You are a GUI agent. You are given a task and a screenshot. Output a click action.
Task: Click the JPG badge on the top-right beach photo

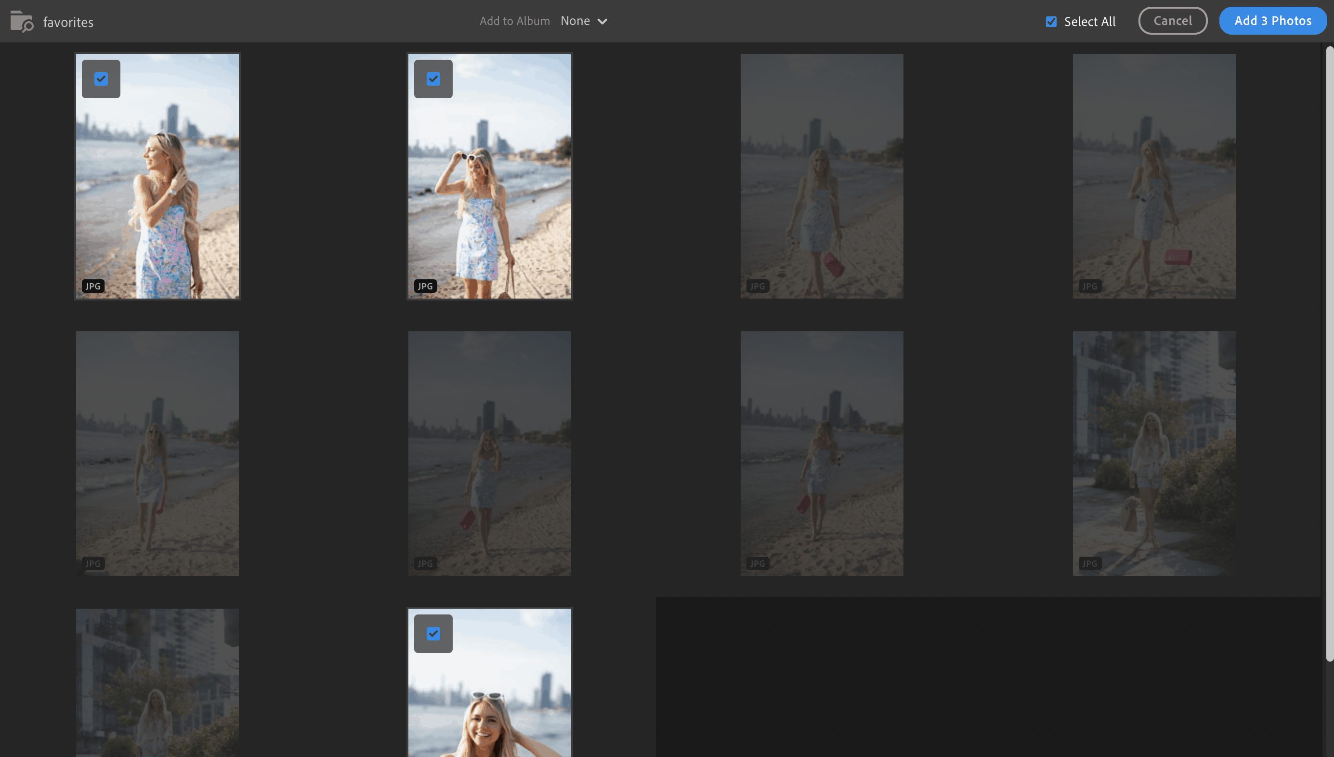click(x=1090, y=286)
